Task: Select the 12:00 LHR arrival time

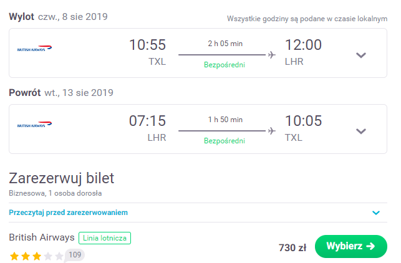Action: click(303, 52)
